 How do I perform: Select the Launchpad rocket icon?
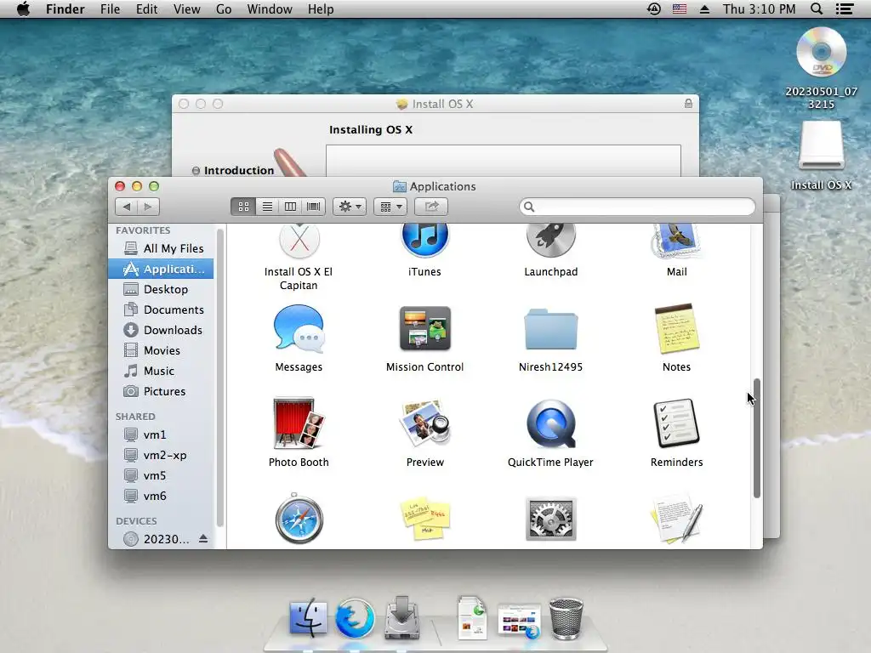[x=550, y=241]
